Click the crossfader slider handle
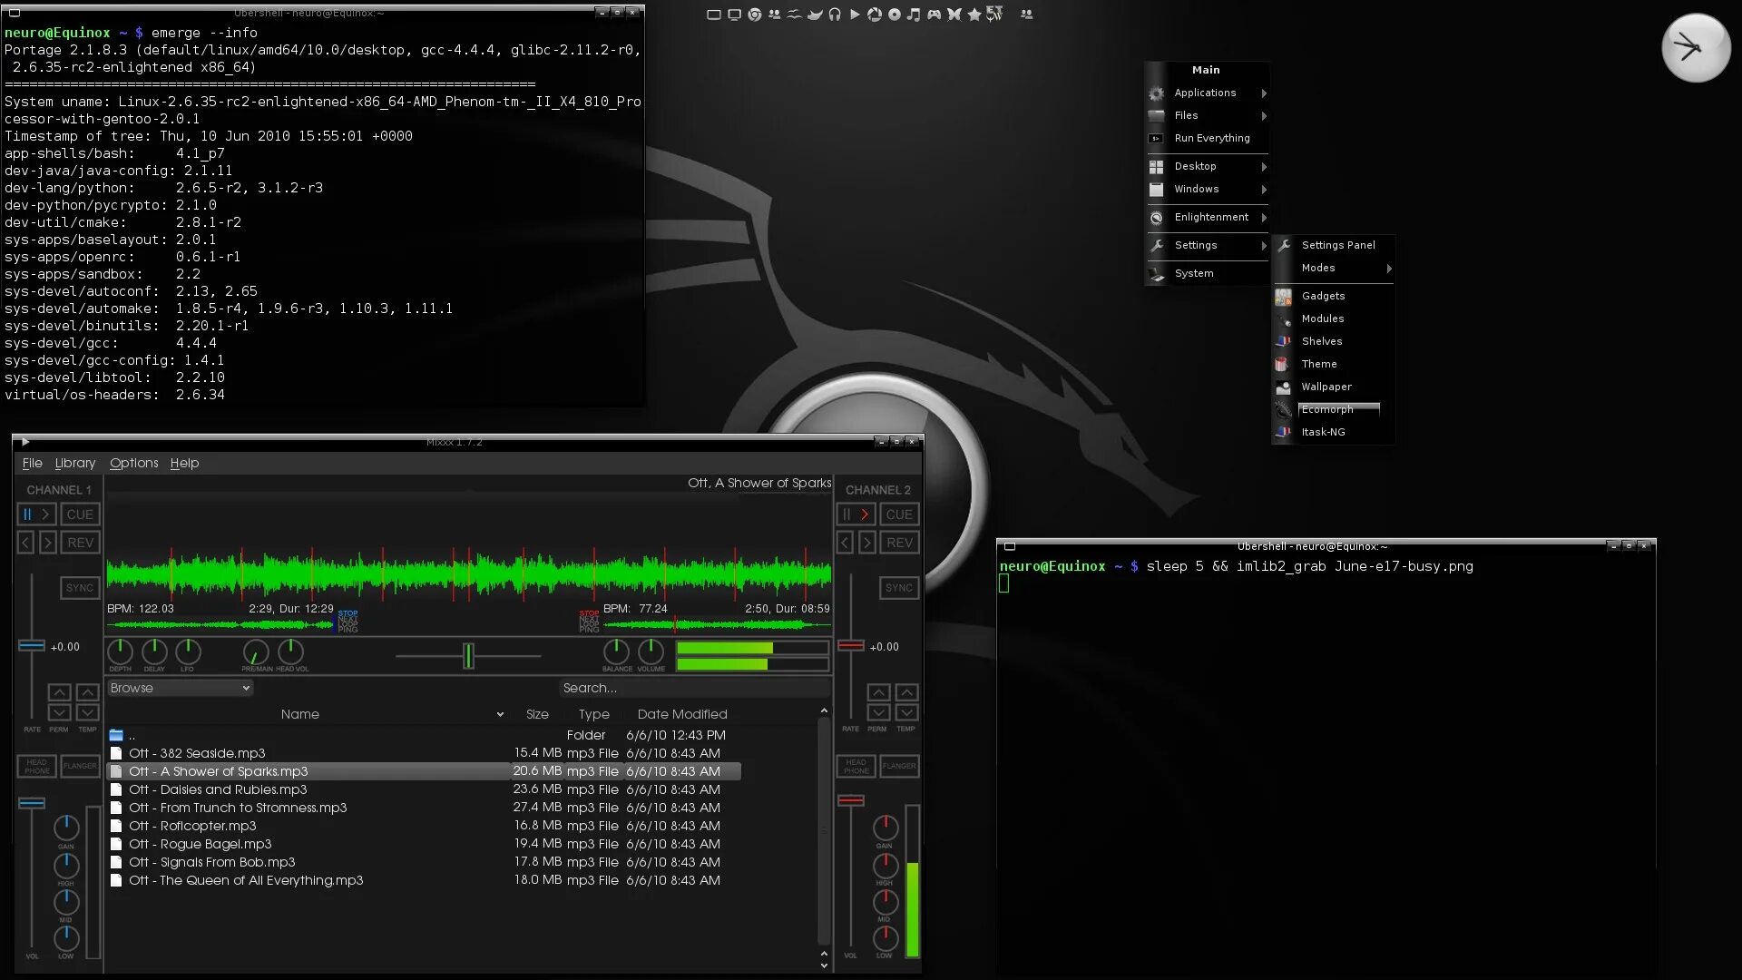The image size is (1742, 980). (468, 655)
